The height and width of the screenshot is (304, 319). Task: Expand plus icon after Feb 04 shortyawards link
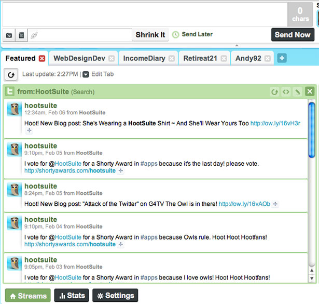pos(121,244)
